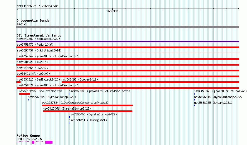Select the blue tick under nsv4459069
The width and height of the screenshot is (247, 145).
pyautogui.click(x=194, y=94)
